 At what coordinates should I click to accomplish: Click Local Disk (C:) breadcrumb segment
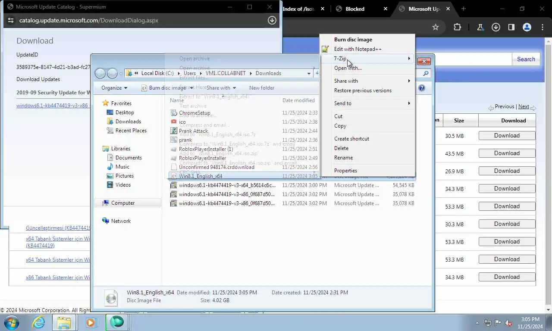pos(157,73)
